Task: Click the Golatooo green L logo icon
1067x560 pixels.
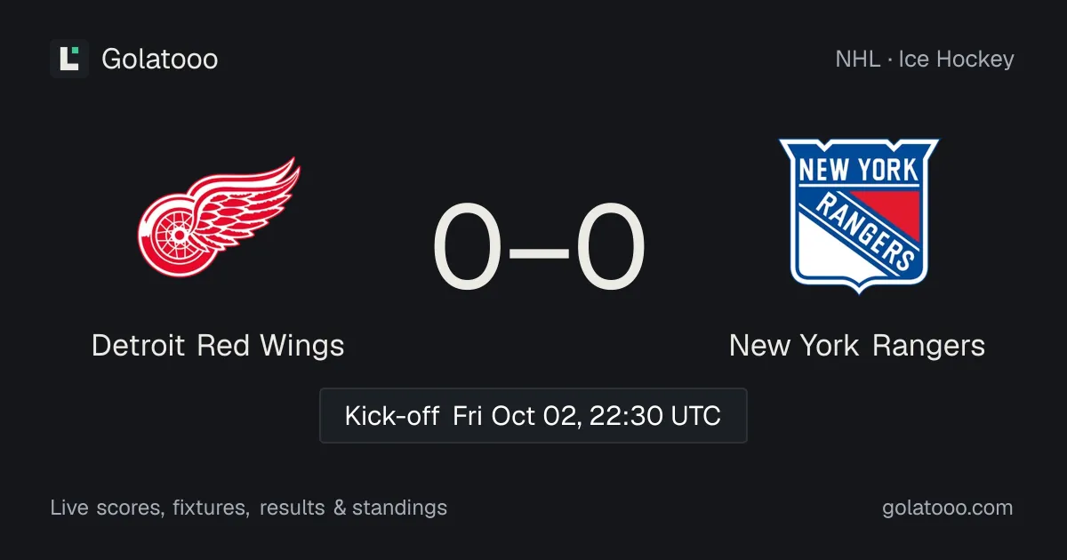Action: tap(69, 59)
